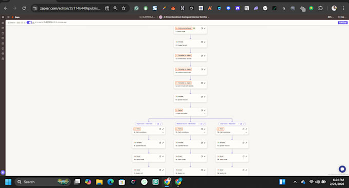Screen dimensions: 349x188
Task: Click note icon on Medium Score HR Review path label
Action: (201, 124)
